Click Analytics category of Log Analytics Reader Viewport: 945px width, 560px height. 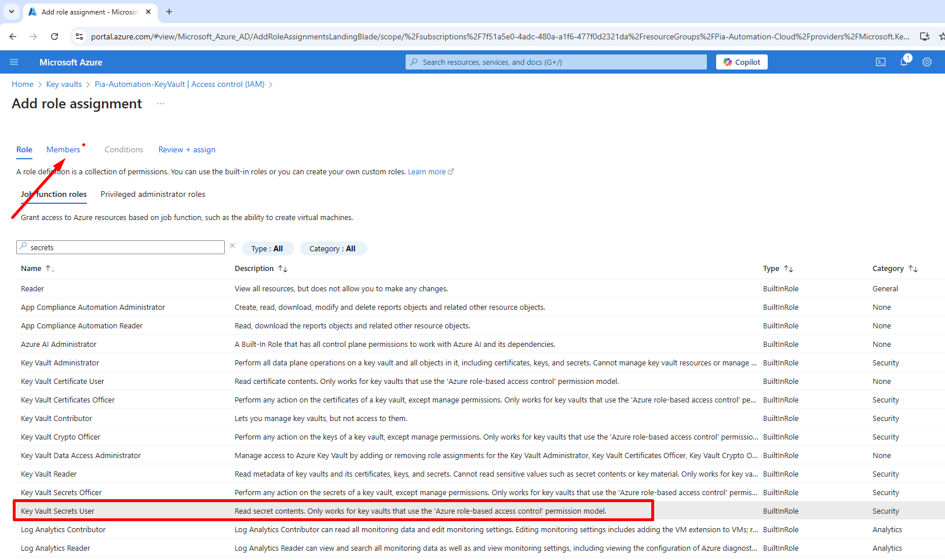[x=887, y=548]
